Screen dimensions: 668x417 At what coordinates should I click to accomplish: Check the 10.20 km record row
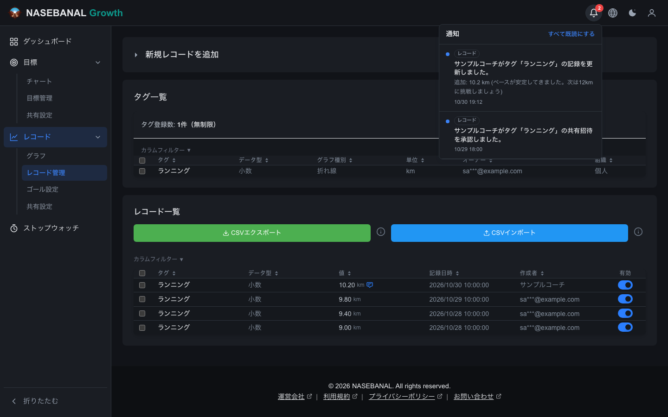click(142, 285)
